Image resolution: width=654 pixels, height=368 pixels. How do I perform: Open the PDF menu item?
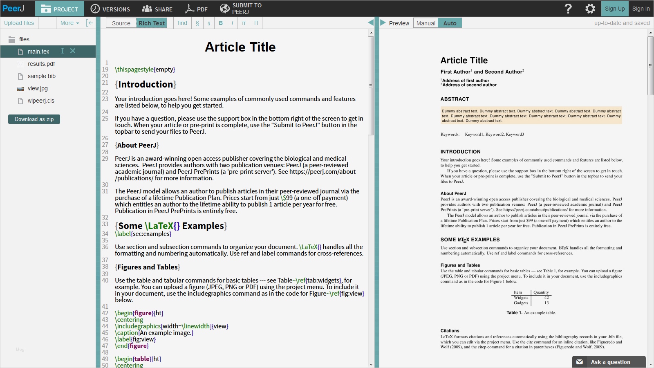click(x=196, y=9)
